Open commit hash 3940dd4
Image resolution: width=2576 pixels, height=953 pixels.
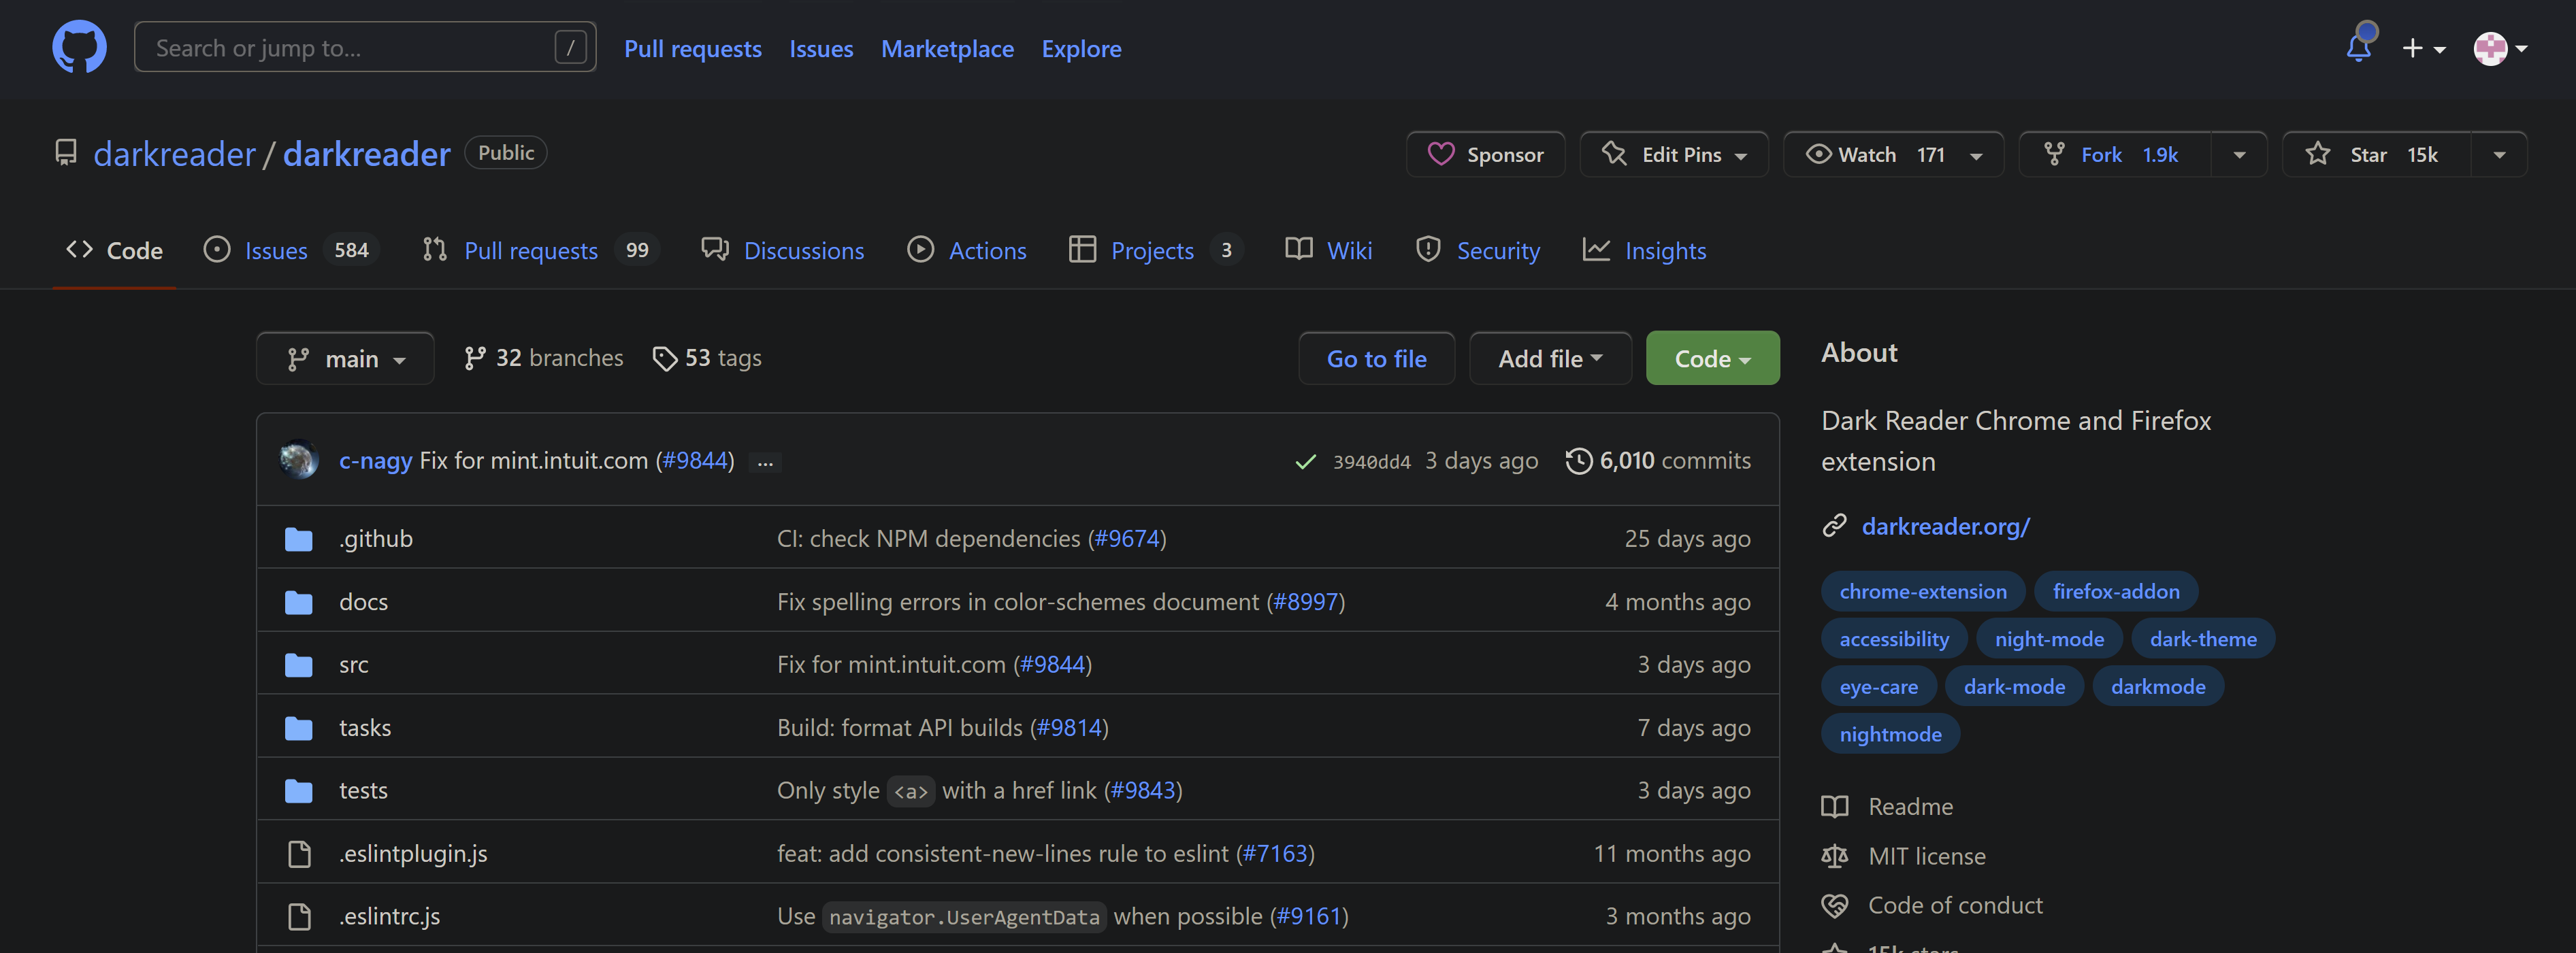[x=1371, y=461]
